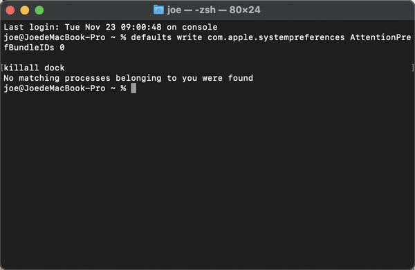Click the gray block cursor at the prompt
The image size is (415, 270).
click(133, 88)
